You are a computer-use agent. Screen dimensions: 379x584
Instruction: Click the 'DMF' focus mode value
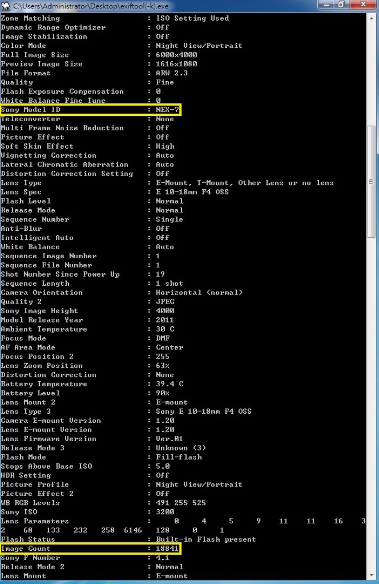click(x=163, y=338)
